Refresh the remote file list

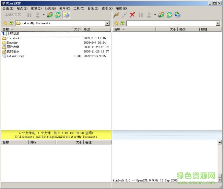(x=169, y=15)
